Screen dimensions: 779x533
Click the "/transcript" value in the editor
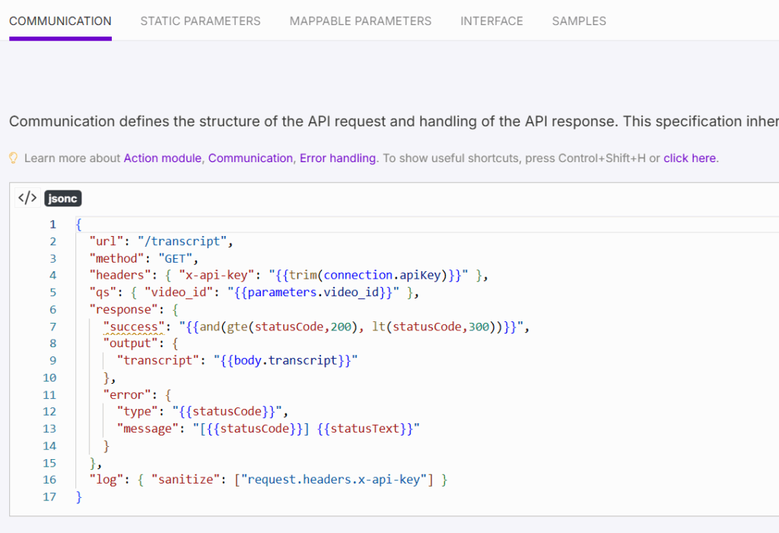coord(182,241)
